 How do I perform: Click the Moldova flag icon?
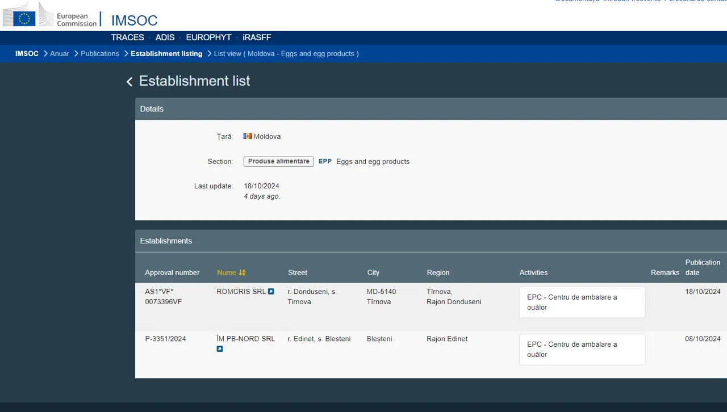pyautogui.click(x=248, y=137)
